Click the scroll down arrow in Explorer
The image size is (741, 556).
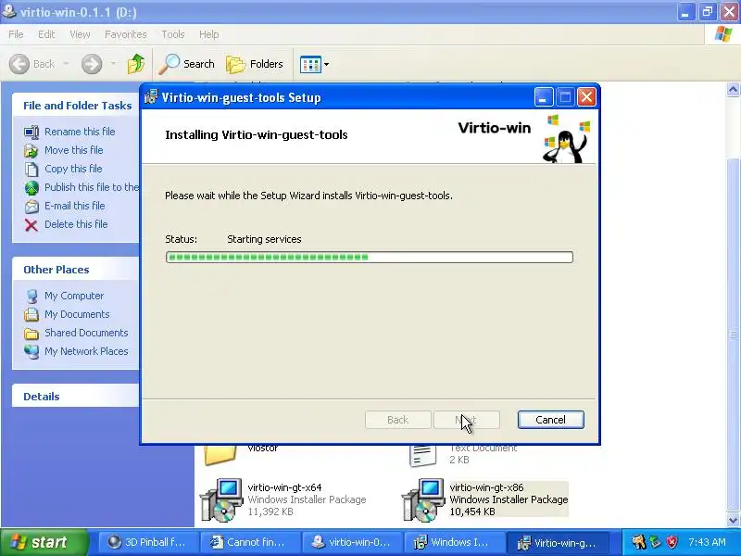coord(733,520)
